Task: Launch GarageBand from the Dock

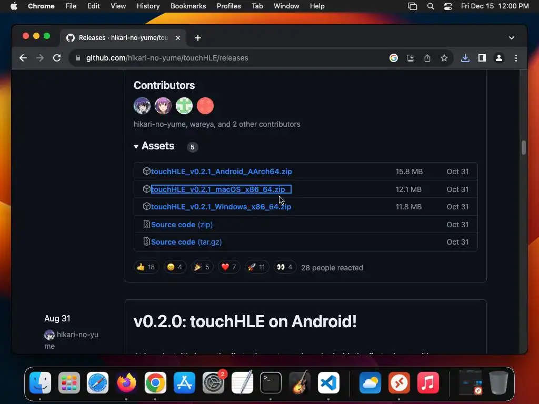Action: [x=300, y=382]
